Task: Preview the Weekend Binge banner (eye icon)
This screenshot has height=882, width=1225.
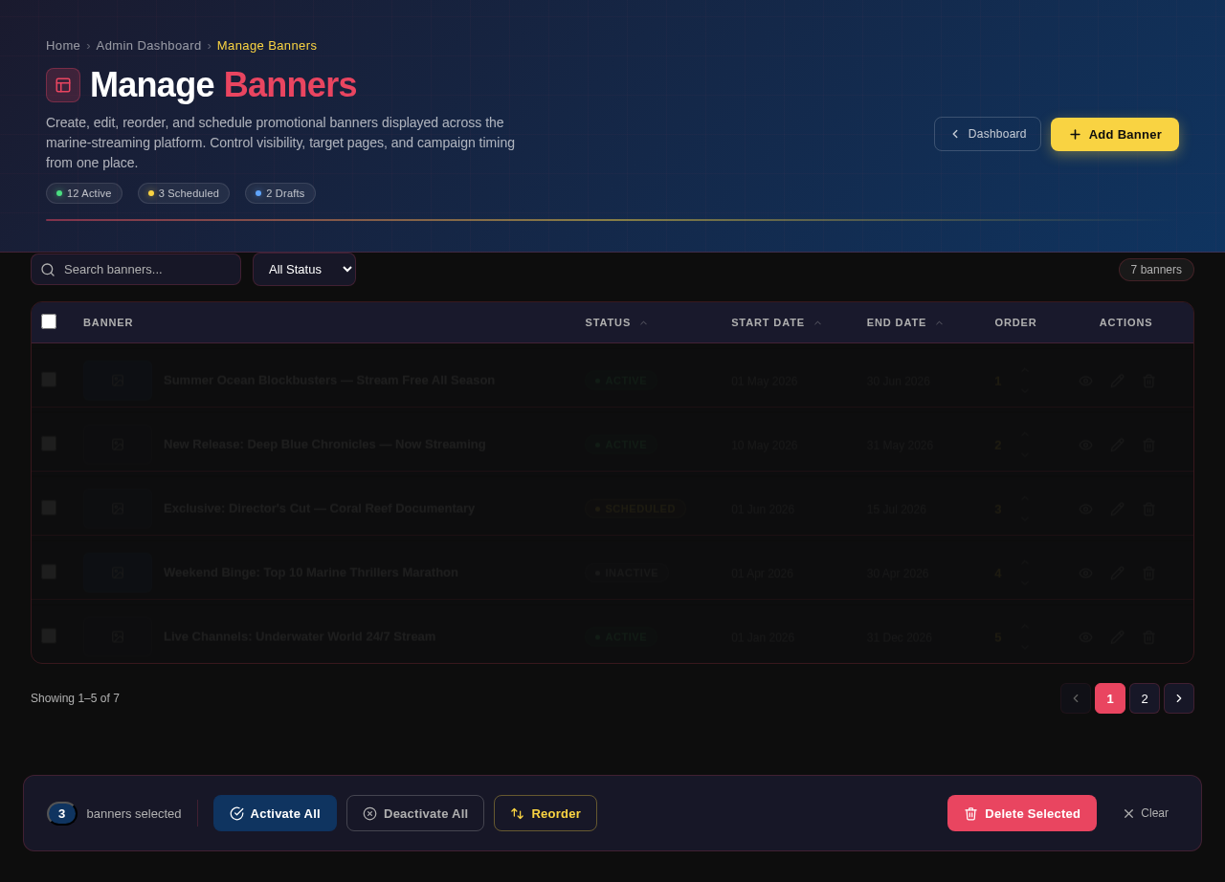Action: coord(1085,573)
